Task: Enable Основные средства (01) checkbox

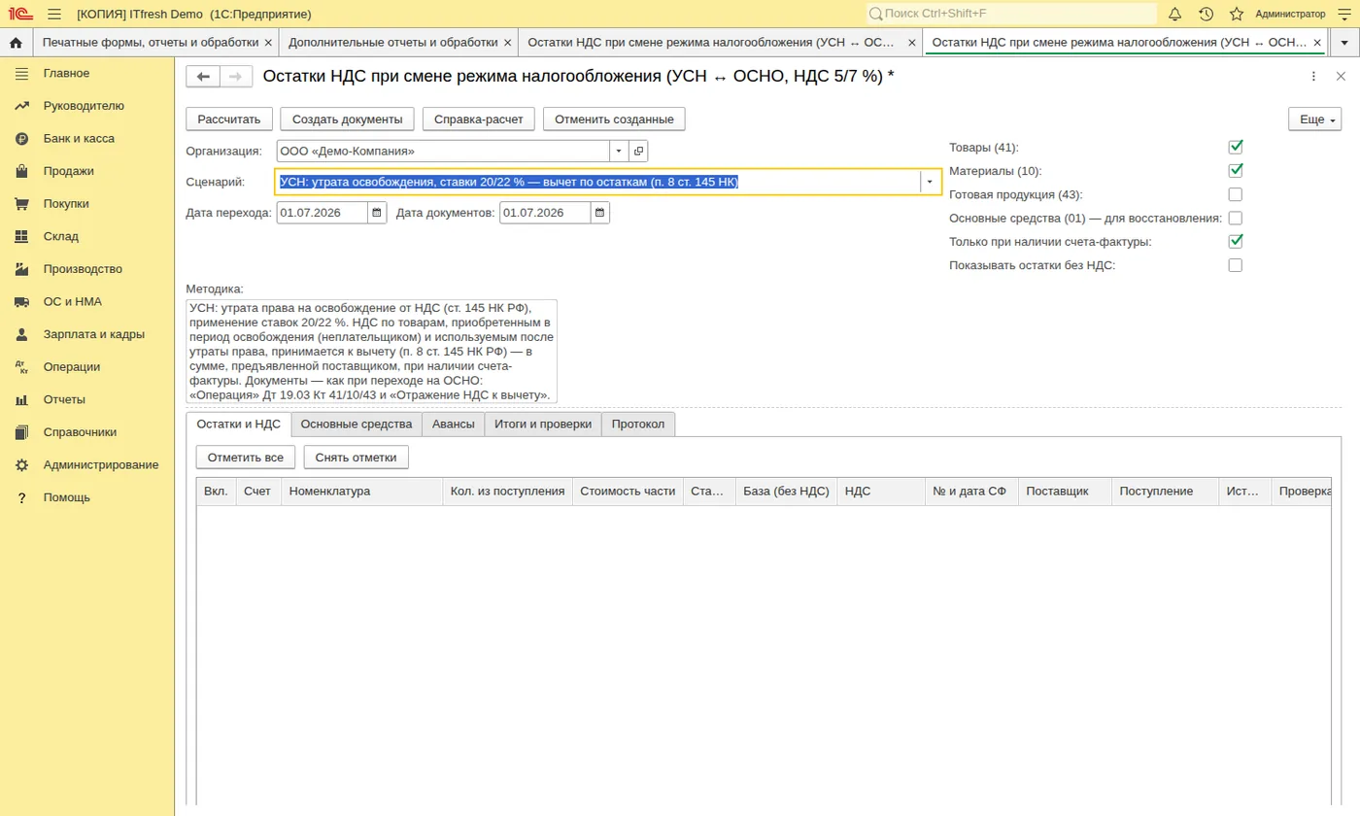Action: (x=1236, y=218)
